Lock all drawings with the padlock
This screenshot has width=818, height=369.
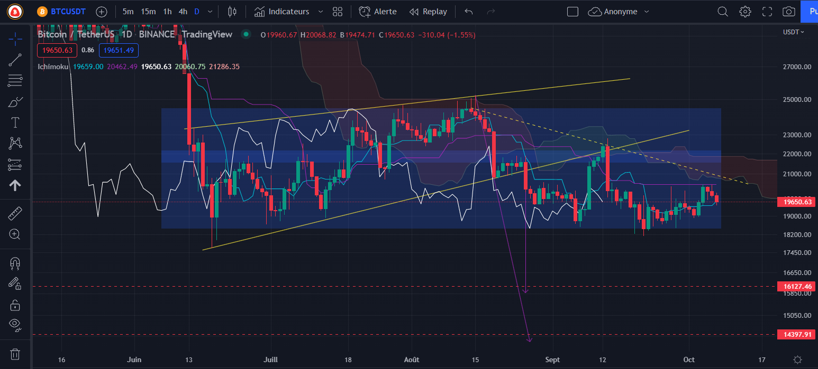(x=15, y=305)
